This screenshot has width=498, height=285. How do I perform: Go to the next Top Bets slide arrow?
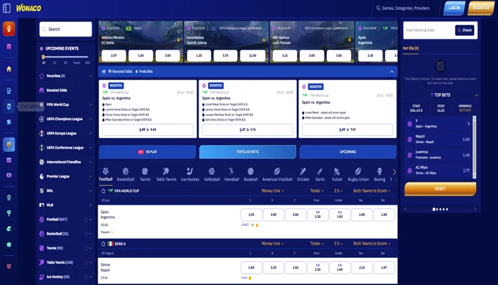[x=475, y=209]
